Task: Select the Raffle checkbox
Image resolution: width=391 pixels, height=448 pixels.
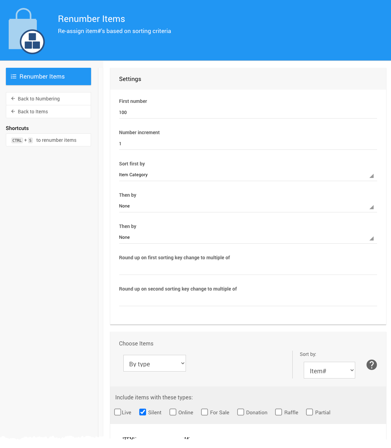Action: (x=278, y=412)
